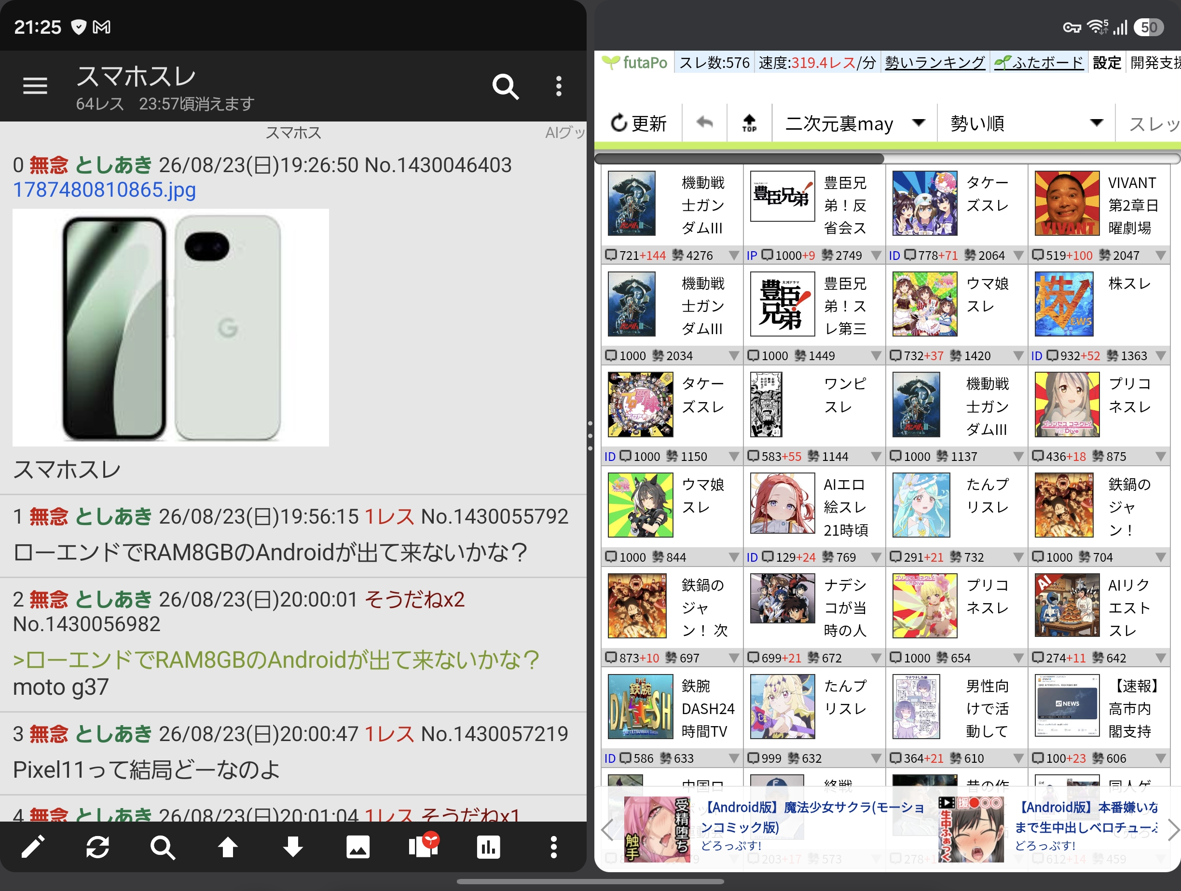This screenshot has width=1181, height=891.
Task: Jump to thread top with the up arrow
Action: point(227,847)
